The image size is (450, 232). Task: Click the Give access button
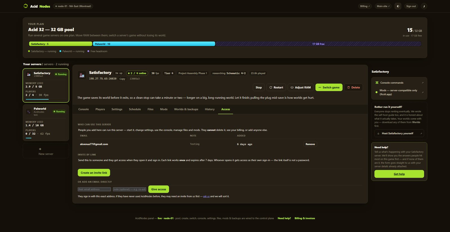click(159, 189)
